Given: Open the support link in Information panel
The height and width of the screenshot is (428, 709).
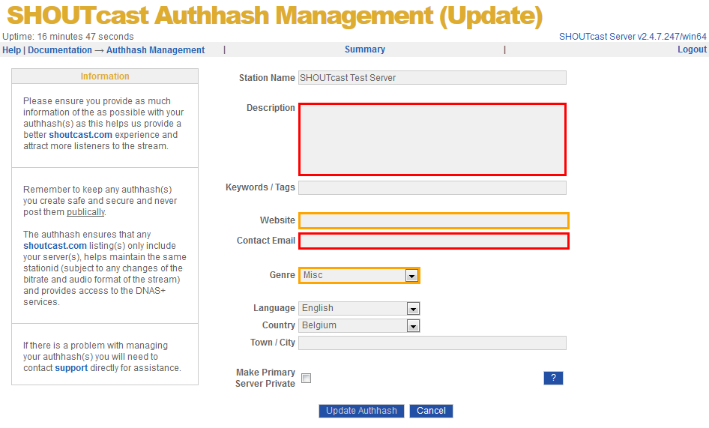Looking at the screenshot, I should click(71, 368).
